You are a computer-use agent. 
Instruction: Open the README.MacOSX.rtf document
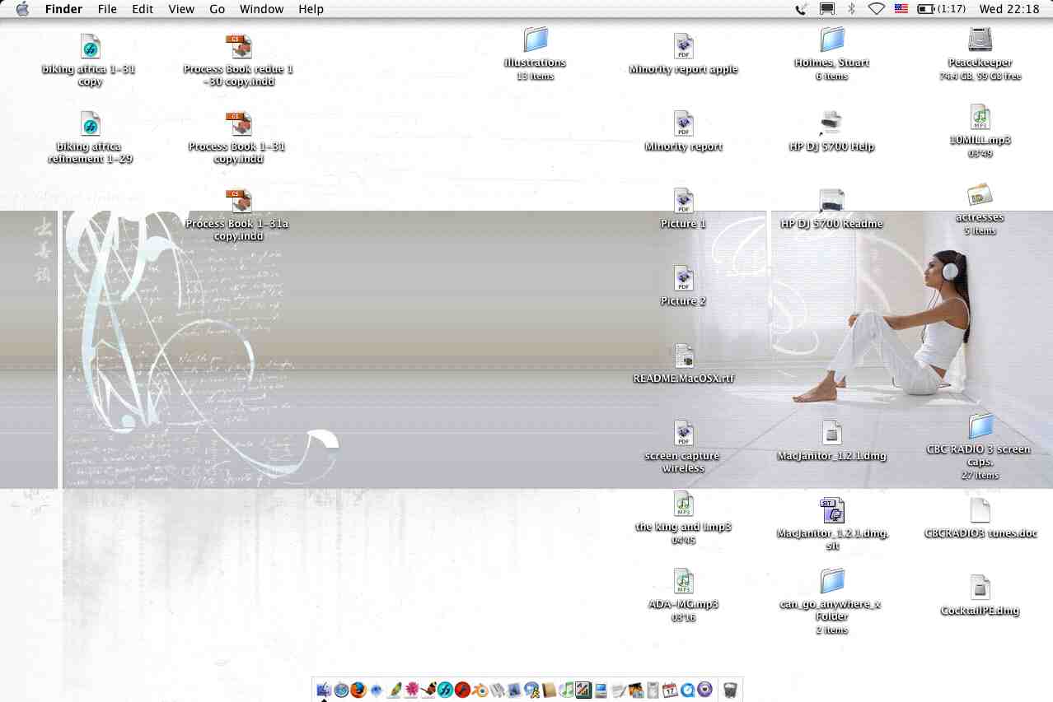pyautogui.click(x=683, y=357)
